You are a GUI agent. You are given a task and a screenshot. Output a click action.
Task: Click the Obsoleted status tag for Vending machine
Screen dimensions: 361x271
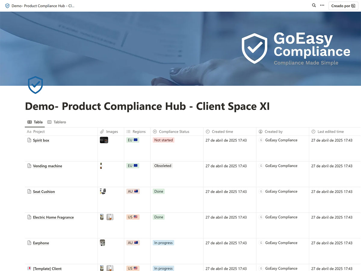(162, 166)
